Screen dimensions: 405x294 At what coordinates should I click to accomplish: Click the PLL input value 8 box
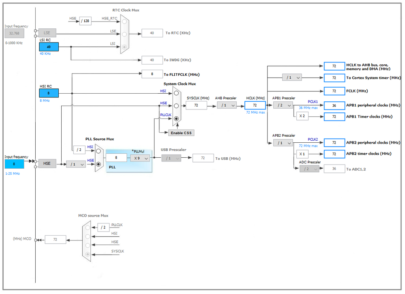click(116, 158)
